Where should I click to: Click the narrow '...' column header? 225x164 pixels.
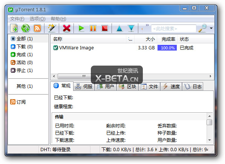[130, 39]
